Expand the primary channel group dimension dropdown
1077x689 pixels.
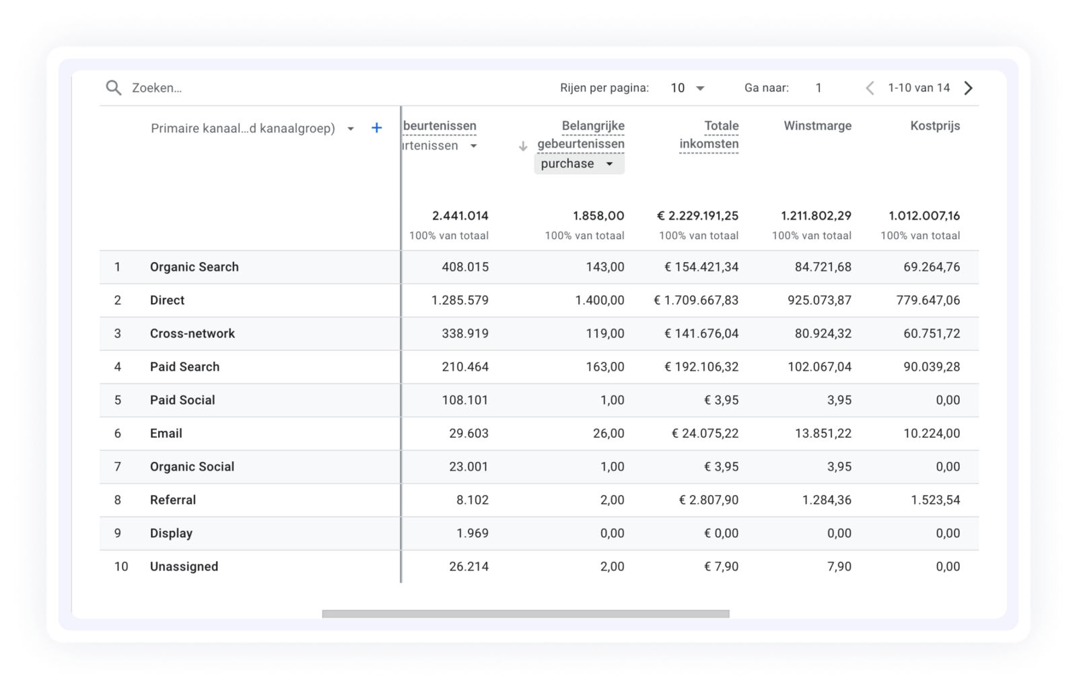tap(351, 129)
